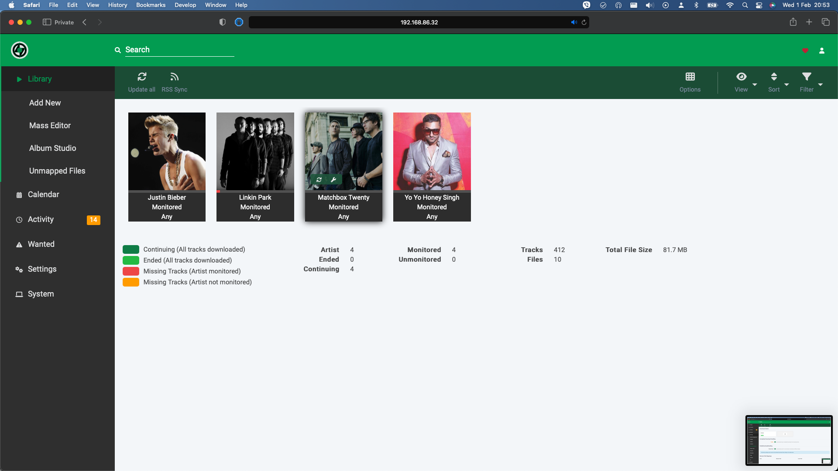Open the Bookmarks menu in menu bar

coord(151,5)
